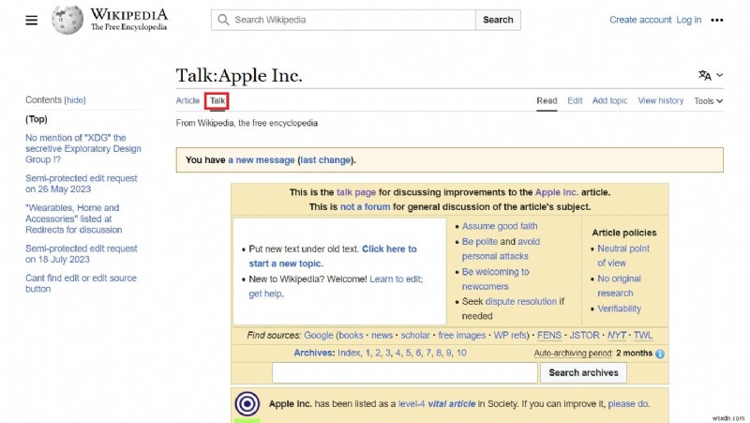This screenshot has height=423, width=750.
Task: Click the auto-archiving info icon
Action: pyautogui.click(x=660, y=354)
